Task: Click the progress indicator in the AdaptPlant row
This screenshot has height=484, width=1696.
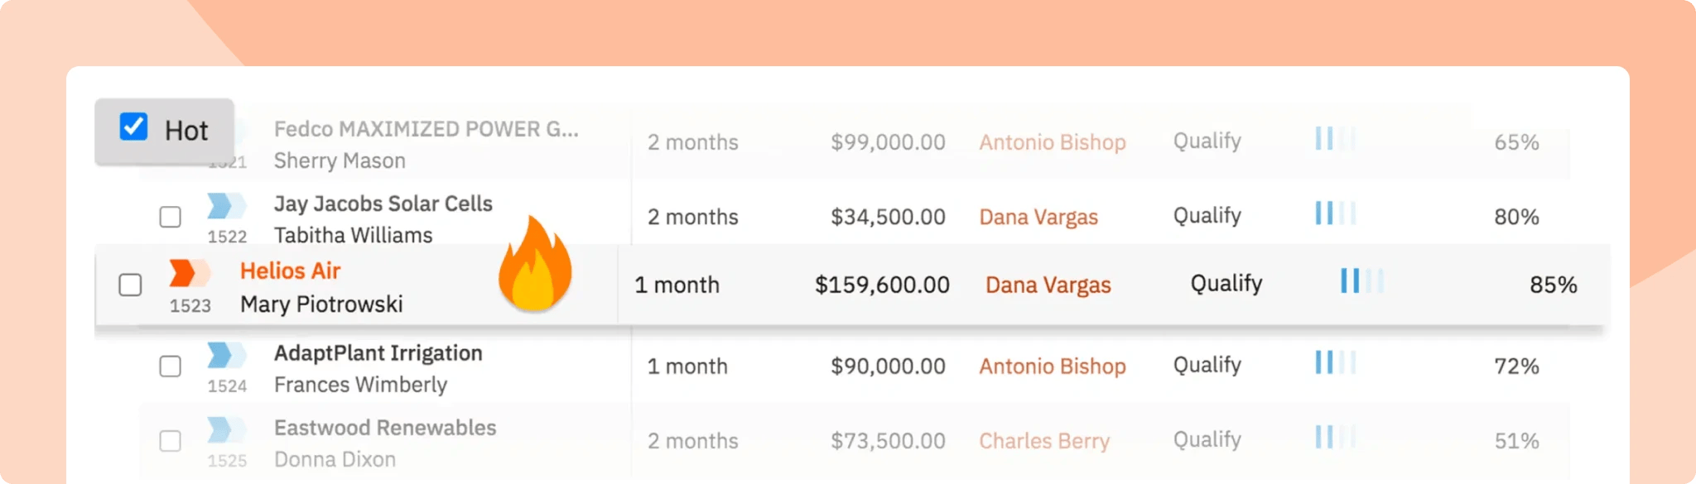Action: (1334, 362)
